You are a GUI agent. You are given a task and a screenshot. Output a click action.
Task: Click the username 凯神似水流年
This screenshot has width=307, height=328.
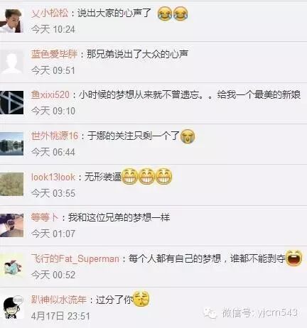point(59,300)
